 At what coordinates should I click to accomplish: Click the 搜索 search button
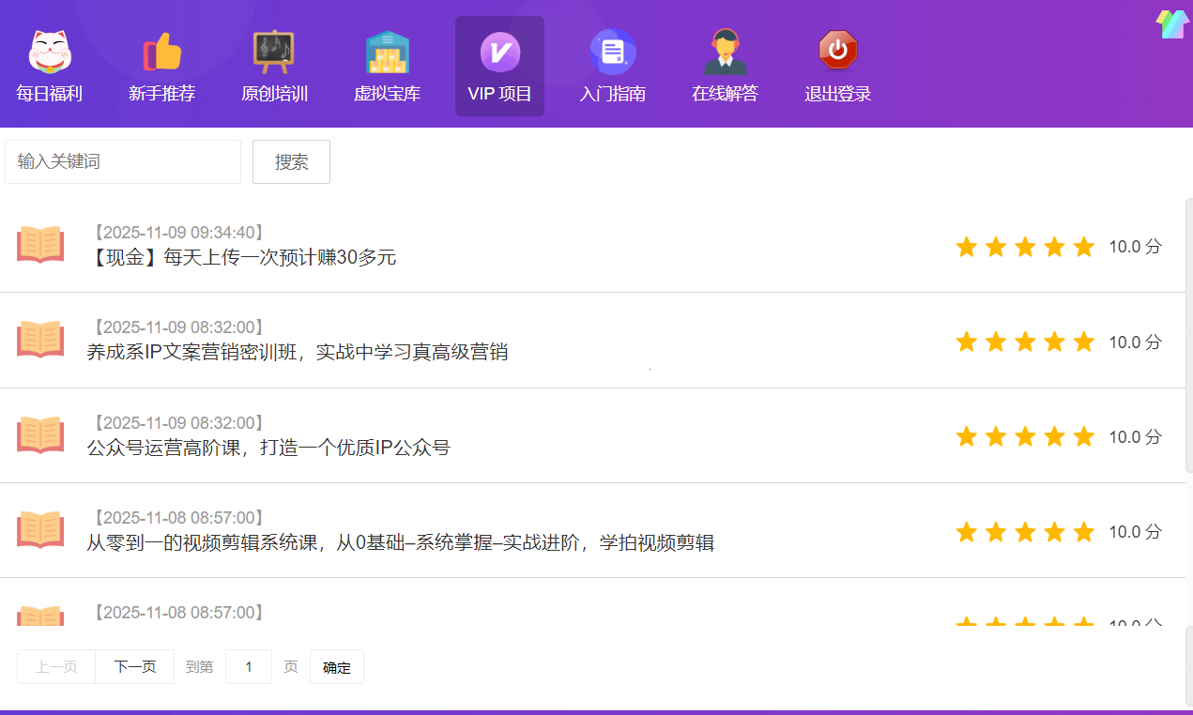291,161
